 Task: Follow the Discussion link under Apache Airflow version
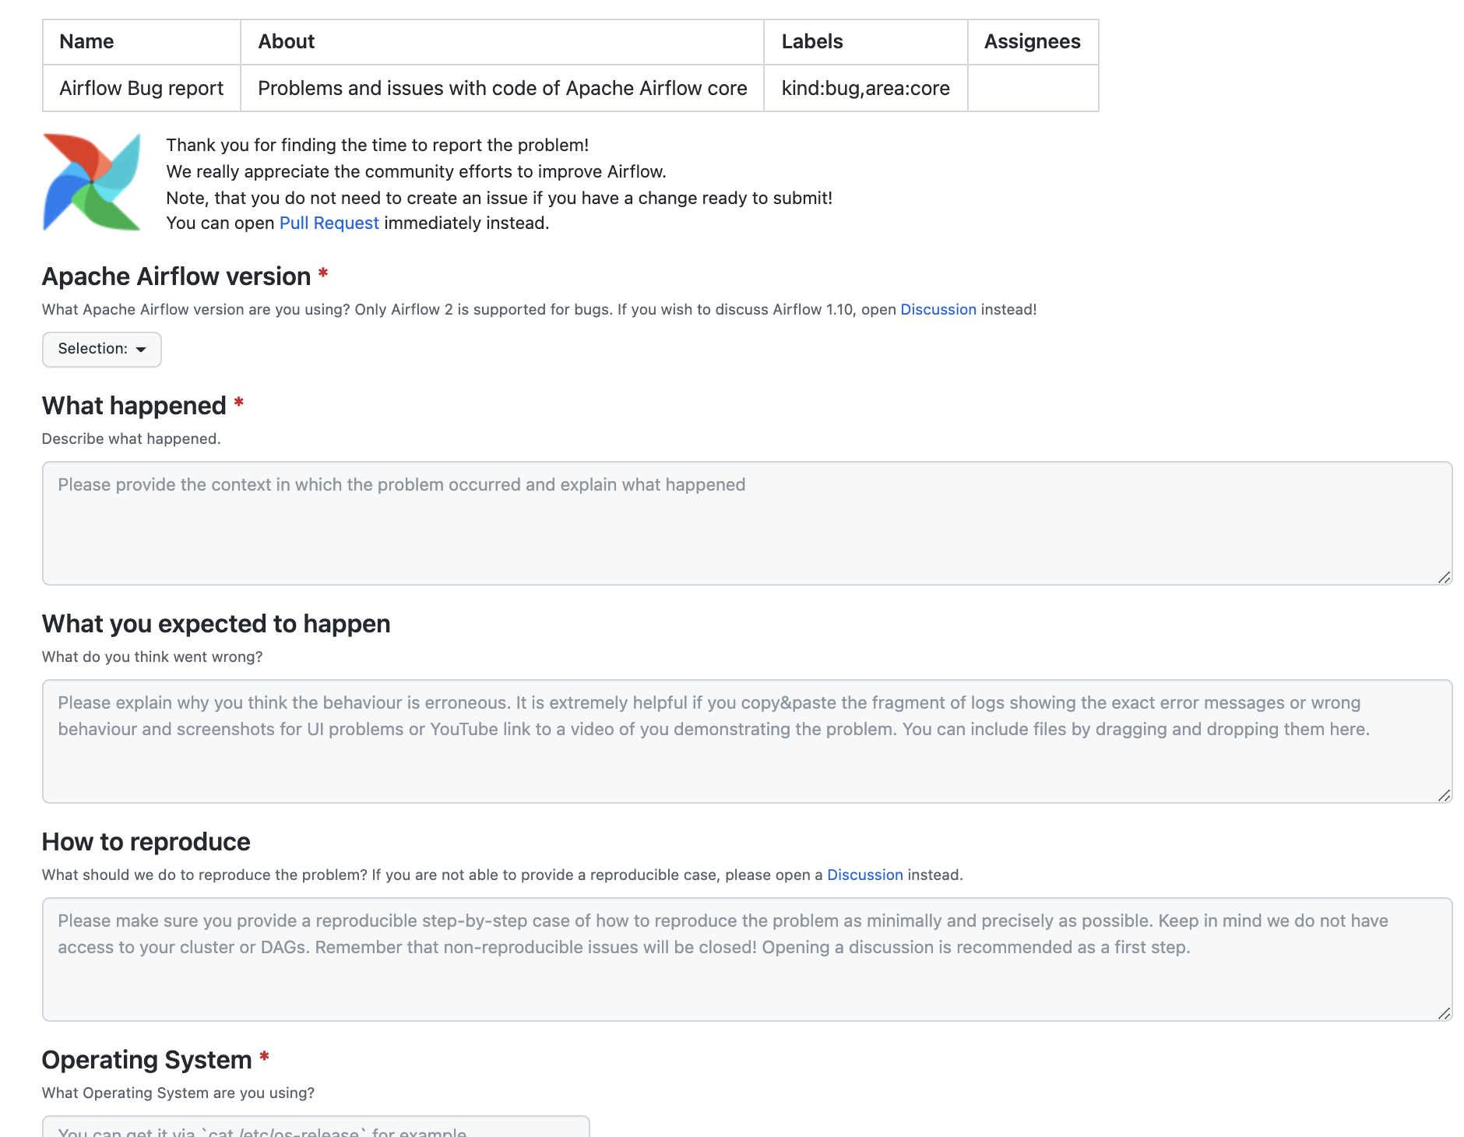[938, 309]
